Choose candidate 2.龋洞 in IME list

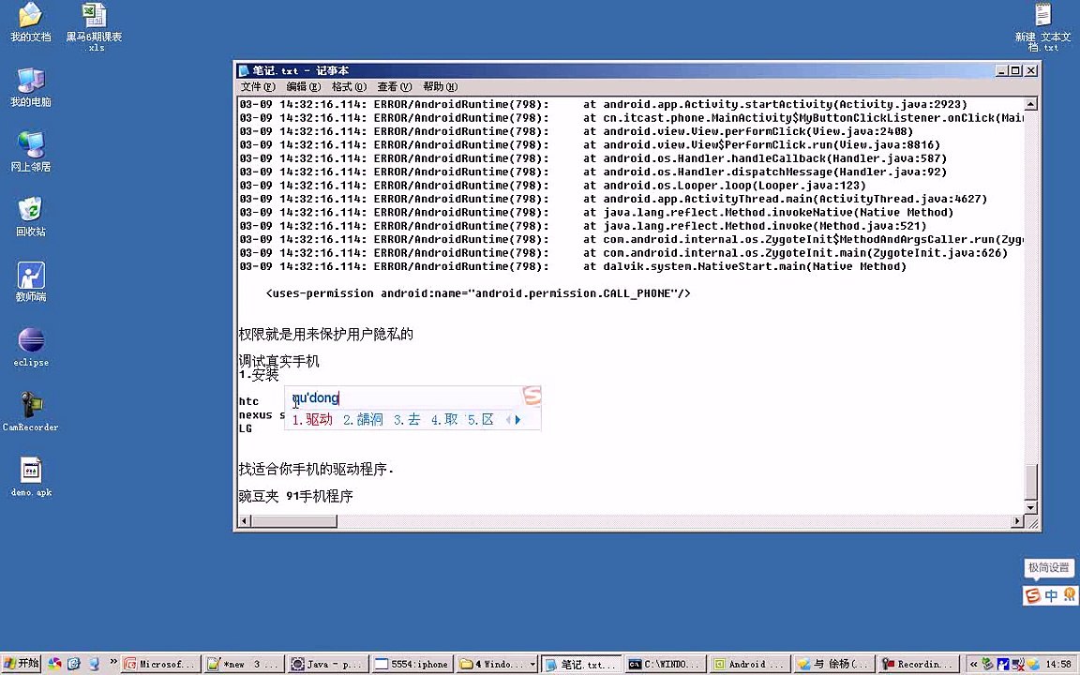[362, 419]
